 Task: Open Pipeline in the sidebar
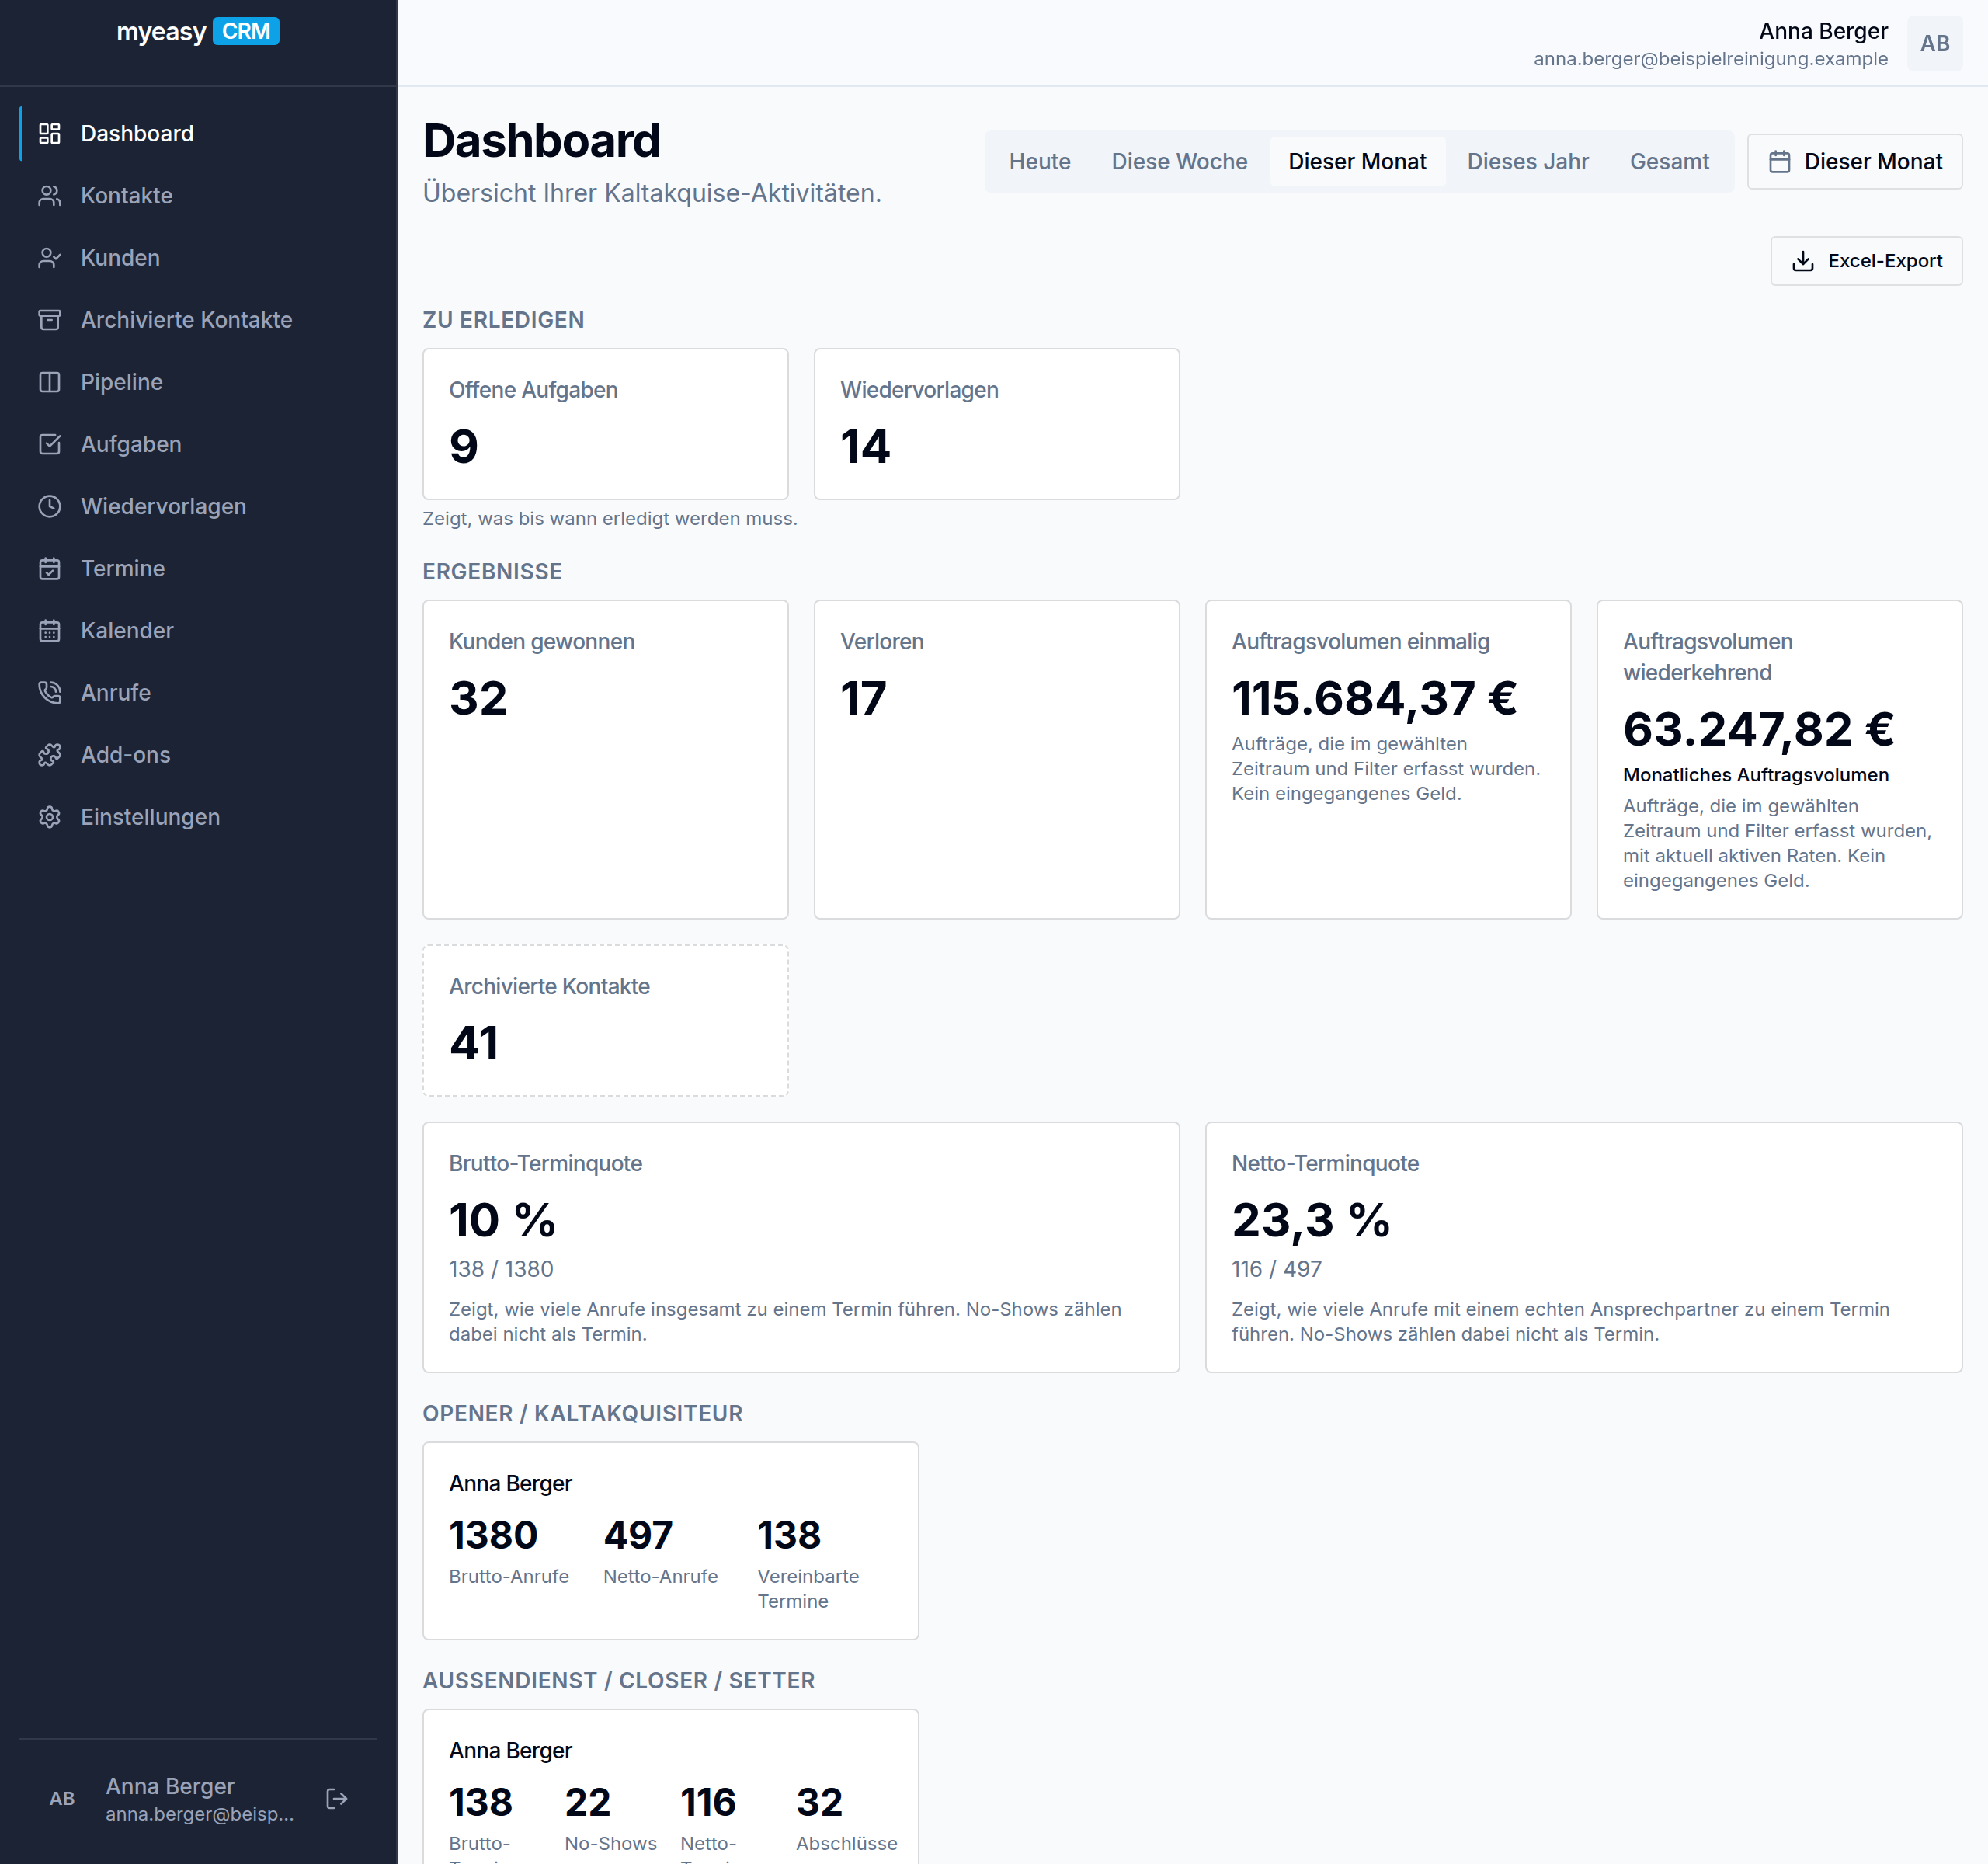(198, 382)
